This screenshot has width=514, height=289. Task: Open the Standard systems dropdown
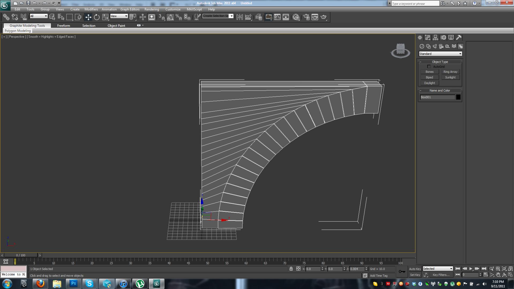440,54
